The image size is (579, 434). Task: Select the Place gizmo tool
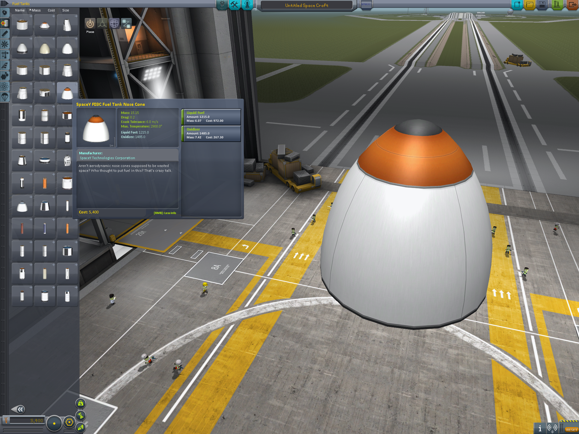tap(90, 24)
